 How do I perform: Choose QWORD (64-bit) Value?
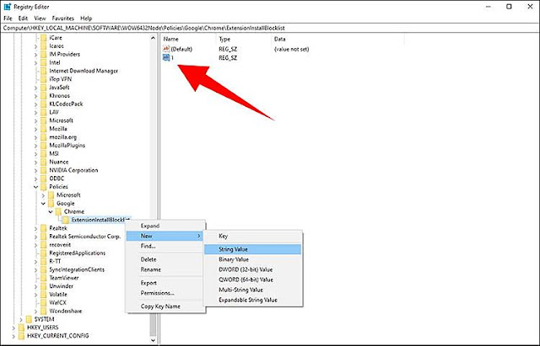click(252, 279)
